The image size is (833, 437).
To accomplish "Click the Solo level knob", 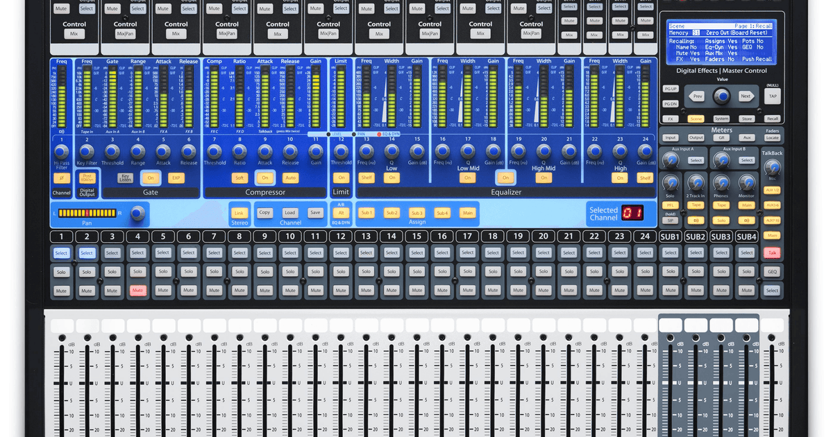I will (670, 182).
